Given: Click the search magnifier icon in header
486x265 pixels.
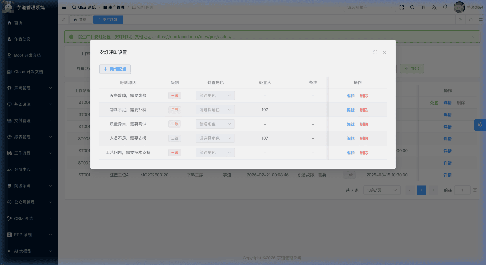Looking at the screenshot, I should [x=412, y=7].
